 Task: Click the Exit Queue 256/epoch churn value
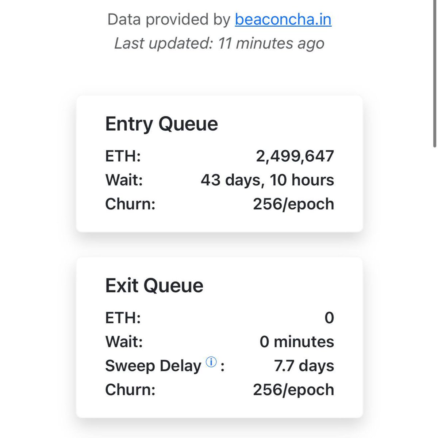tap(293, 390)
